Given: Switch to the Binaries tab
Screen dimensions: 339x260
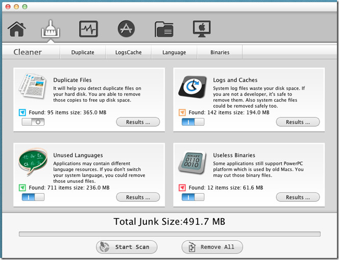Looking at the screenshot, I should 220,52.
